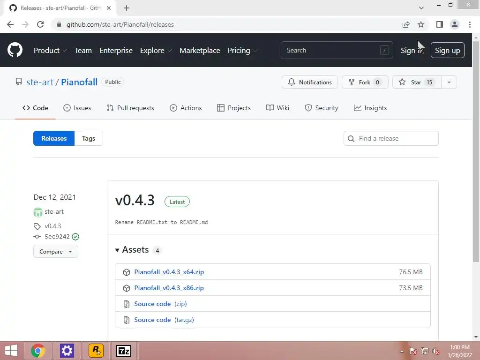Click the verified commit check badge
This screenshot has height=360, width=480.
[75, 237]
